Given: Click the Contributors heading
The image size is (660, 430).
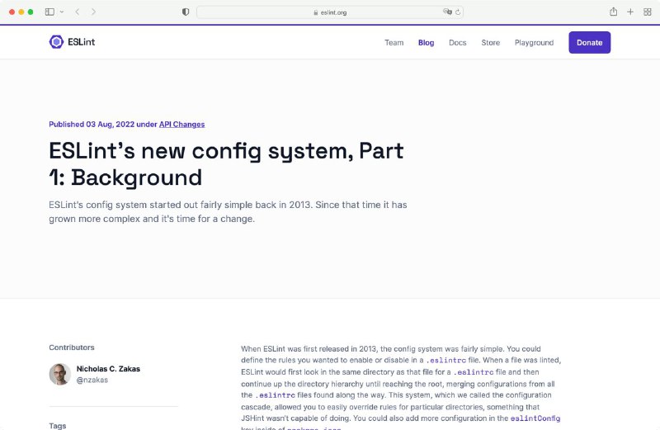Looking at the screenshot, I should 72,347.
